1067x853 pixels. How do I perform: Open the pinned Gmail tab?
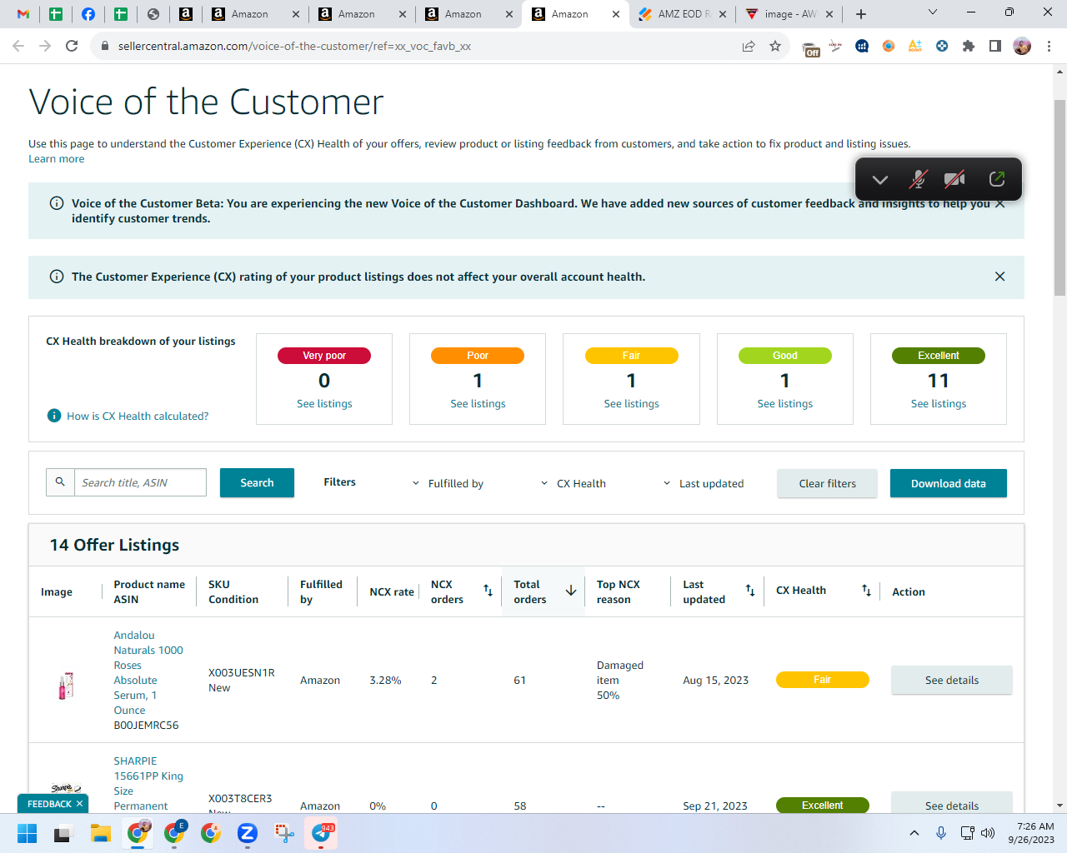23,14
